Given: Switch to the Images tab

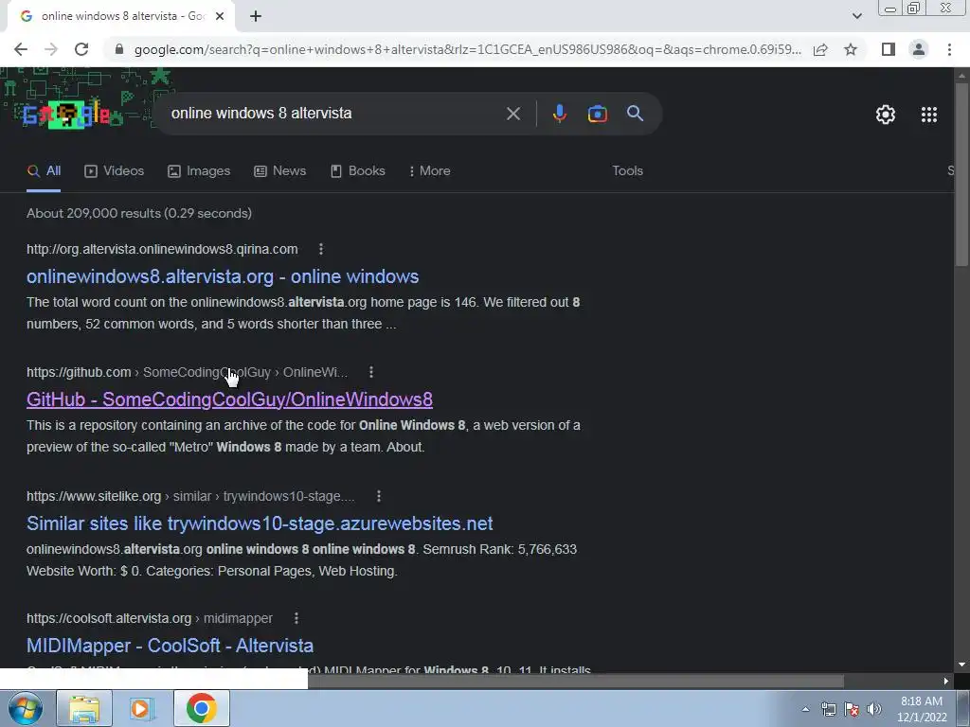Looking at the screenshot, I should 199,171.
